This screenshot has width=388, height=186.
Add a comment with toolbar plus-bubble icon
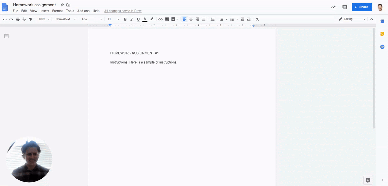167,19
